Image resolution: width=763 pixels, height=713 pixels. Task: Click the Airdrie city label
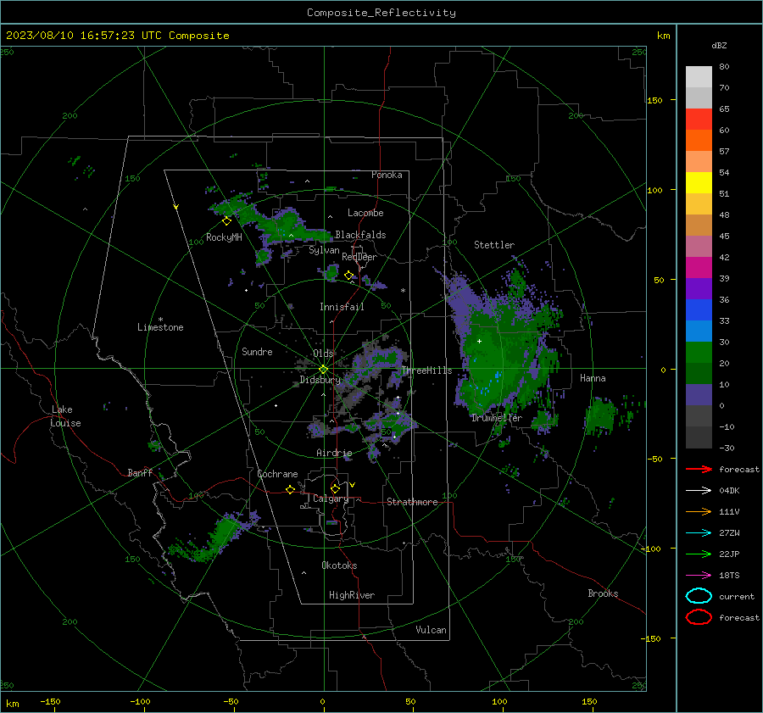point(334,453)
